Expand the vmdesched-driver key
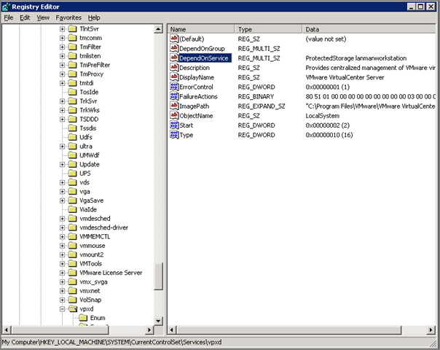The height and width of the screenshot is (350, 440). (63, 227)
